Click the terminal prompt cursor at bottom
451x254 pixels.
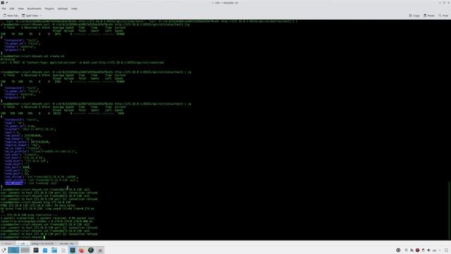pos(44,237)
